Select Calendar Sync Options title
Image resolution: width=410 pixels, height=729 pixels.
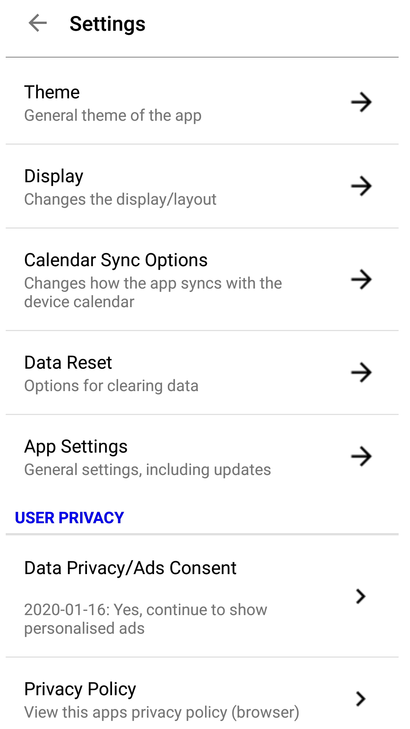(x=116, y=260)
